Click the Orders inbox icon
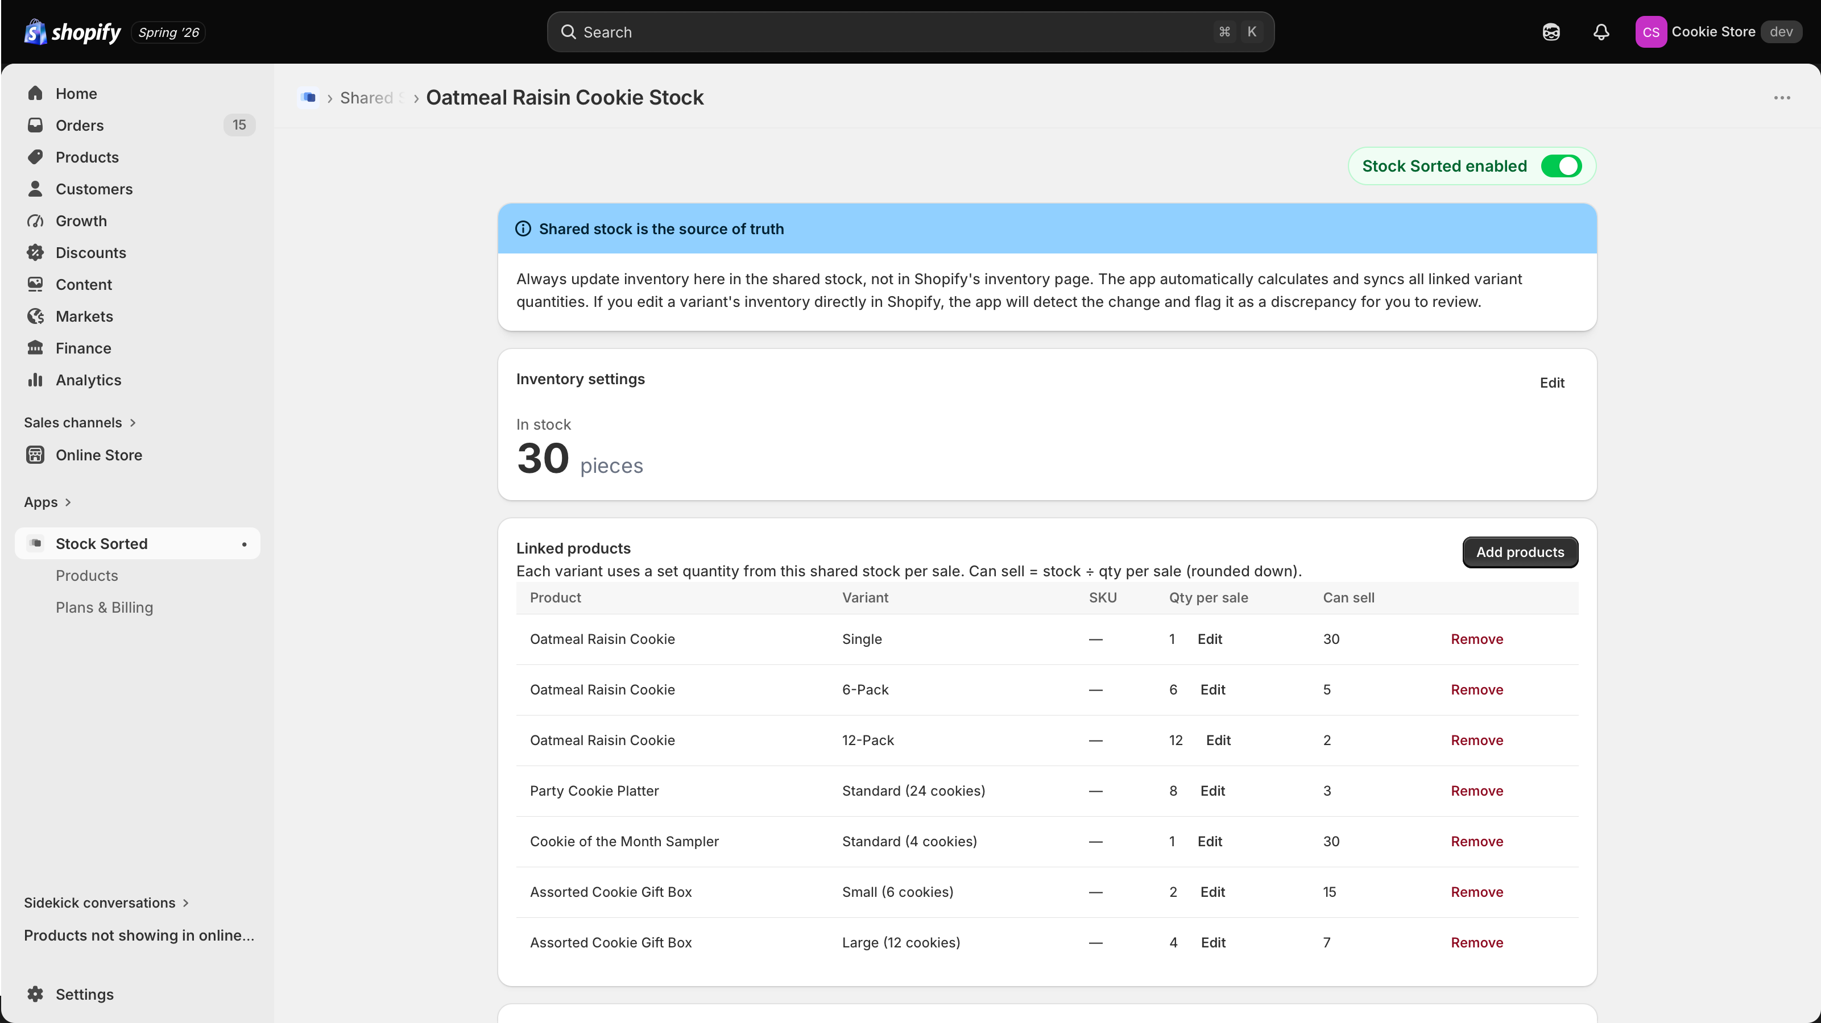The image size is (1821, 1023). tap(35, 125)
